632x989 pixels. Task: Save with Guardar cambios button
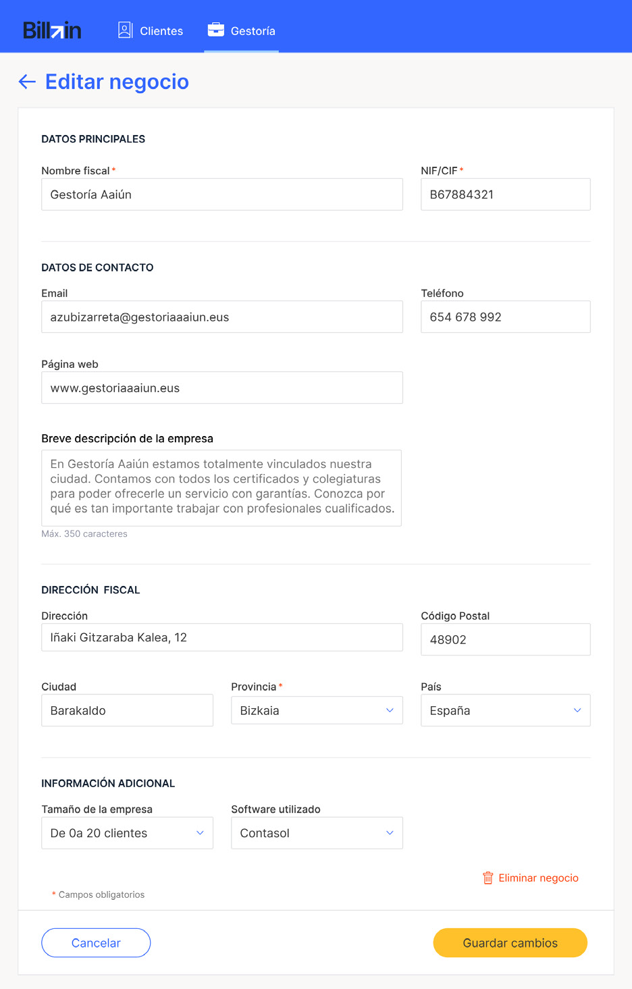[x=510, y=942]
